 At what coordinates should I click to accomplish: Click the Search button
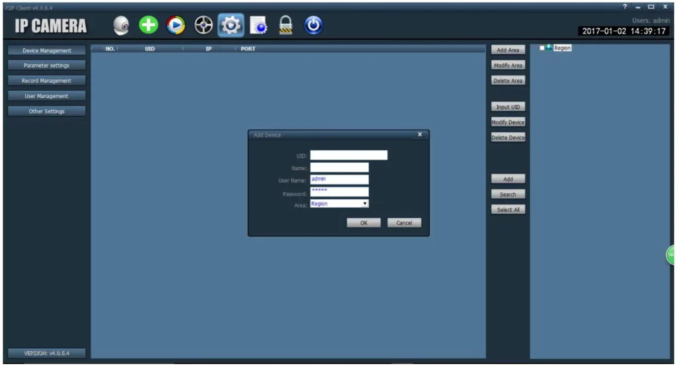tap(508, 195)
